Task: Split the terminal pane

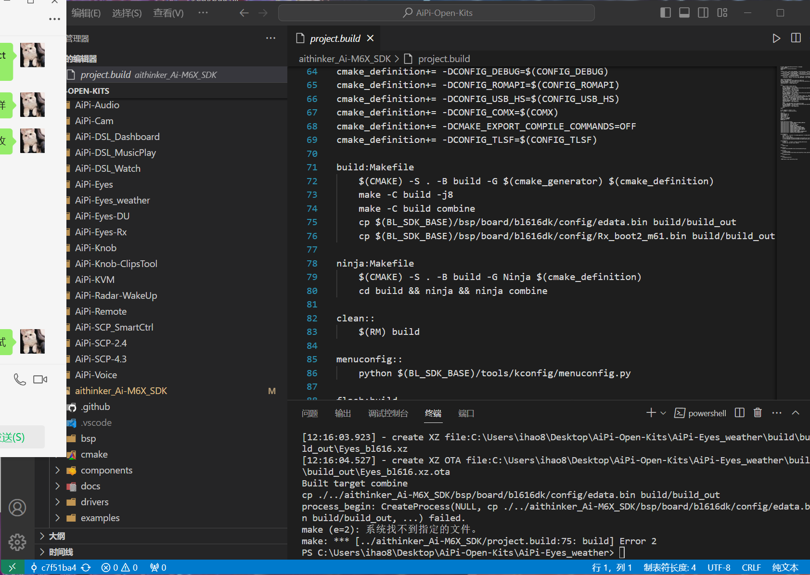Action: [740, 413]
